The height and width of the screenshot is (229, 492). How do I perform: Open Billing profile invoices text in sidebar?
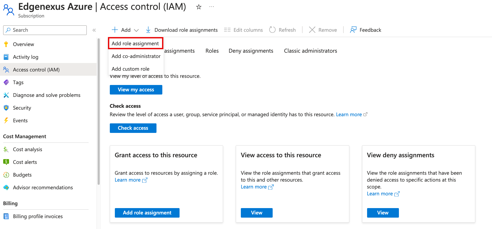38,216
